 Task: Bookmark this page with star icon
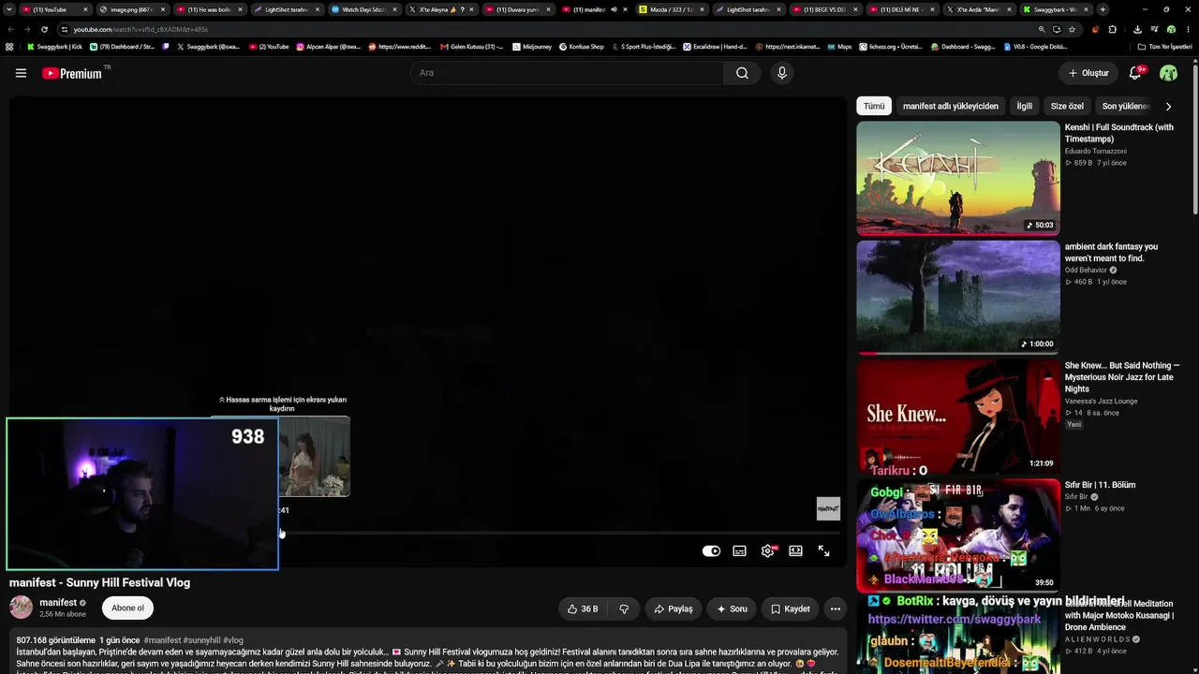(1072, 29)
